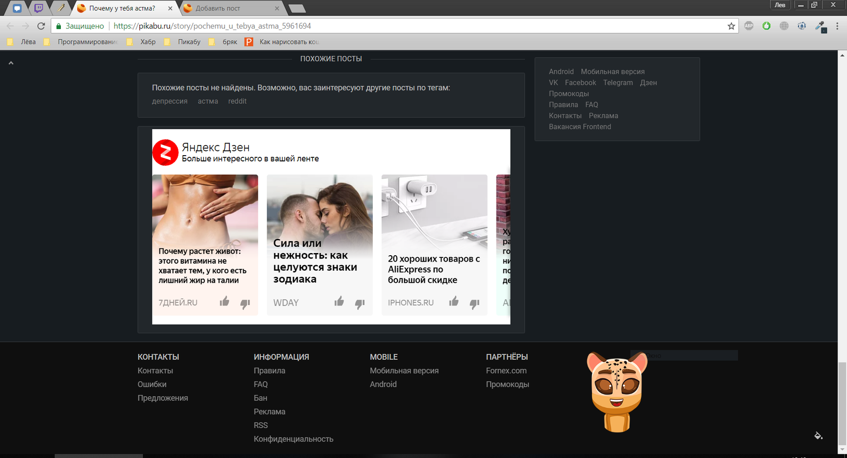Click the page address bar URL
The height and width of the screenshot is (458, 847).
tap(212, 26)
